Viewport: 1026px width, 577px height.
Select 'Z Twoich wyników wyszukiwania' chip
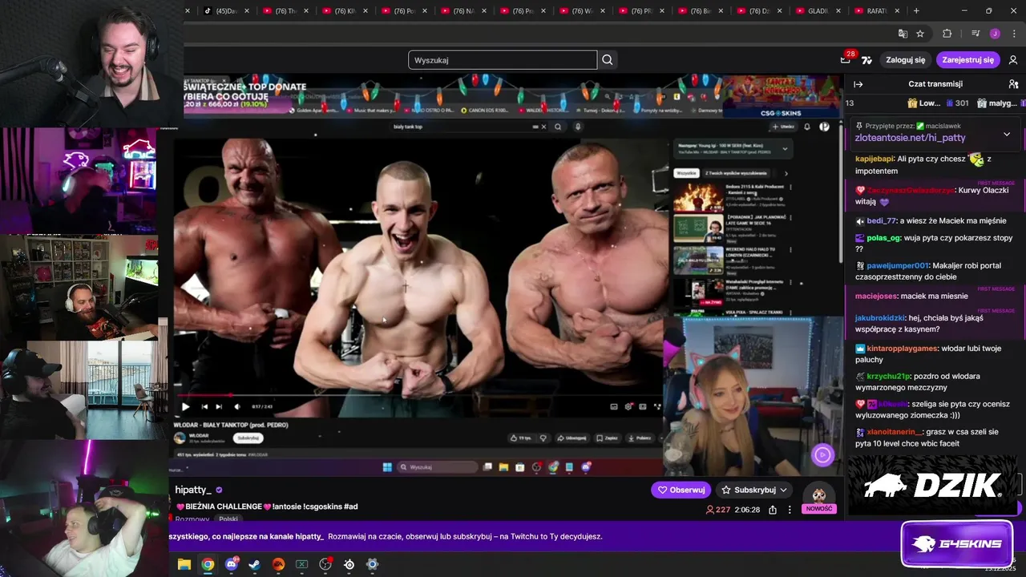pyautogui.click(x=735, y=173)
